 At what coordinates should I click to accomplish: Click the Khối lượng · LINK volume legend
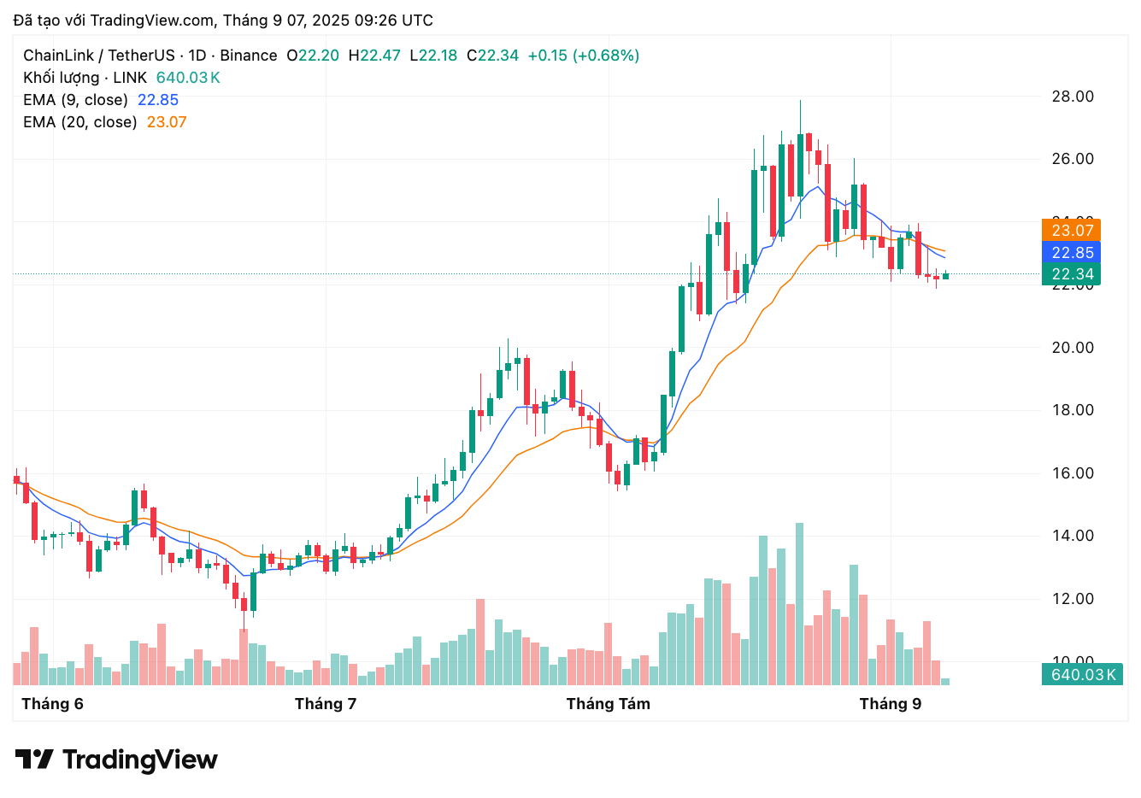click(85, 78)
